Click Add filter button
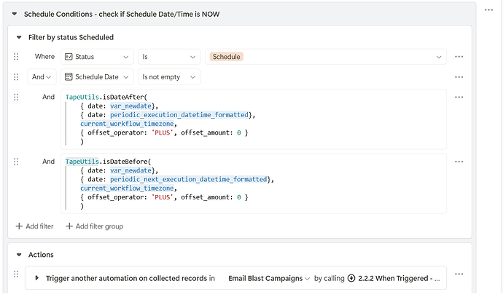 (x=35, y=226)
